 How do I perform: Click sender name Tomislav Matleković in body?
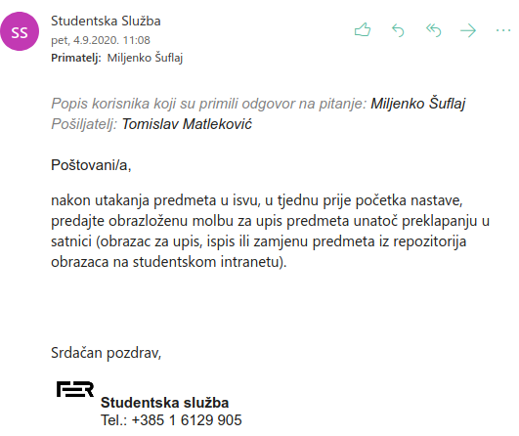(x=187, y=124)
